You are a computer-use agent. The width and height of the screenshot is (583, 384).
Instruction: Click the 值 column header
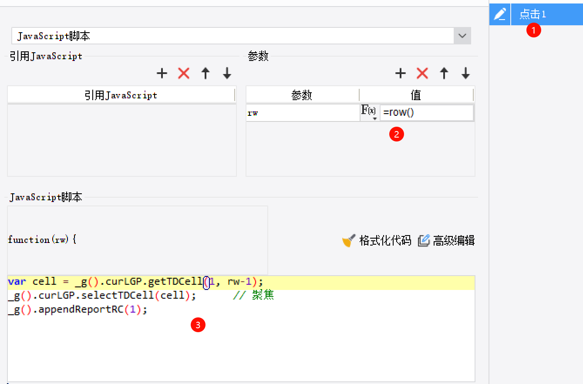416,95
